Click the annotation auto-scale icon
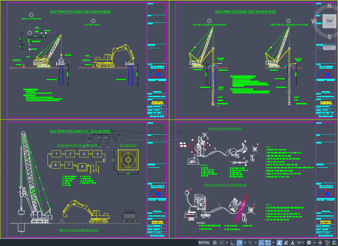Screen dimensions: 338x246 click(286, 243)
